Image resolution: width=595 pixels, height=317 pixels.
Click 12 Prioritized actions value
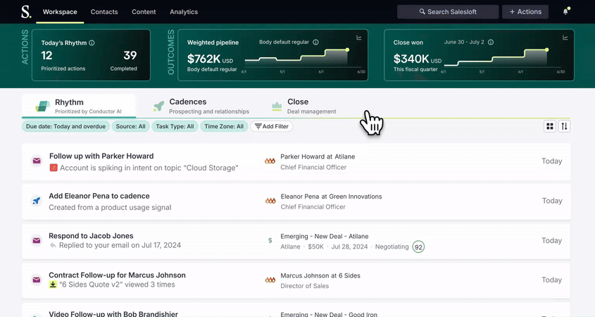(46, 56)
